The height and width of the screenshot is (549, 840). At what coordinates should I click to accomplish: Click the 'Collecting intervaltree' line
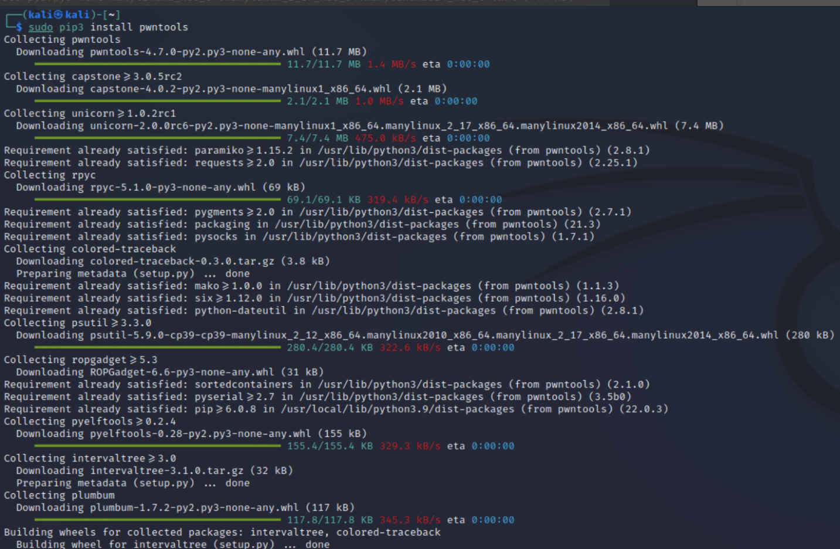(90, 458)
